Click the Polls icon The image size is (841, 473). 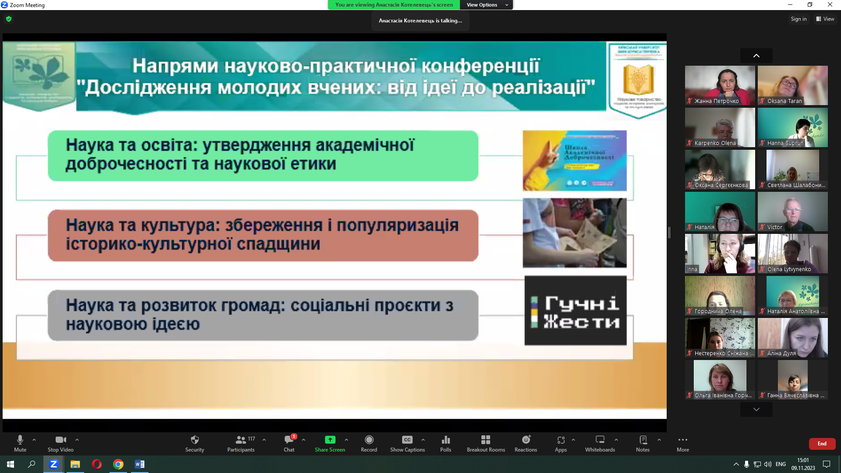(x=445, y=440)
